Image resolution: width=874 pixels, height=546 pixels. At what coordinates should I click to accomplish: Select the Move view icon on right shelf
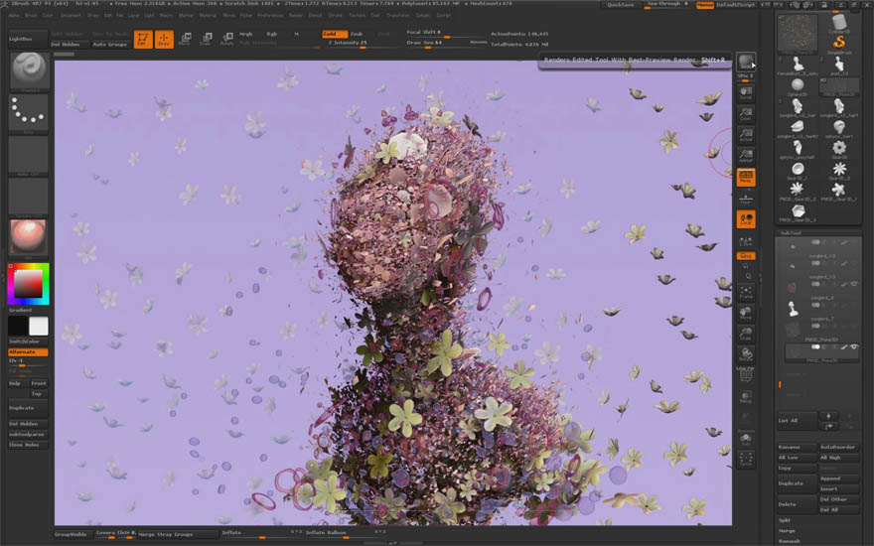click(746, 313)
